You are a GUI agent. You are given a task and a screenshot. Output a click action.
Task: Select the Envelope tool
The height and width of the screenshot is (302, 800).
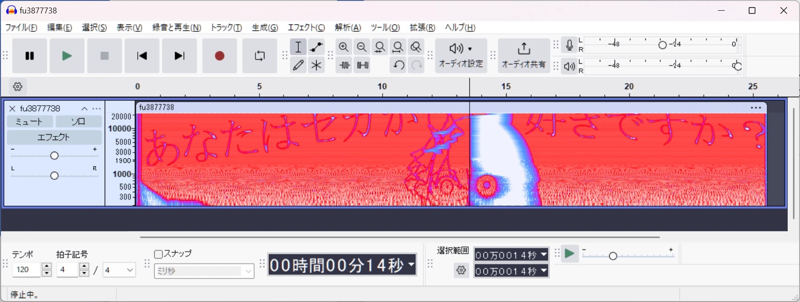[316, 47]
